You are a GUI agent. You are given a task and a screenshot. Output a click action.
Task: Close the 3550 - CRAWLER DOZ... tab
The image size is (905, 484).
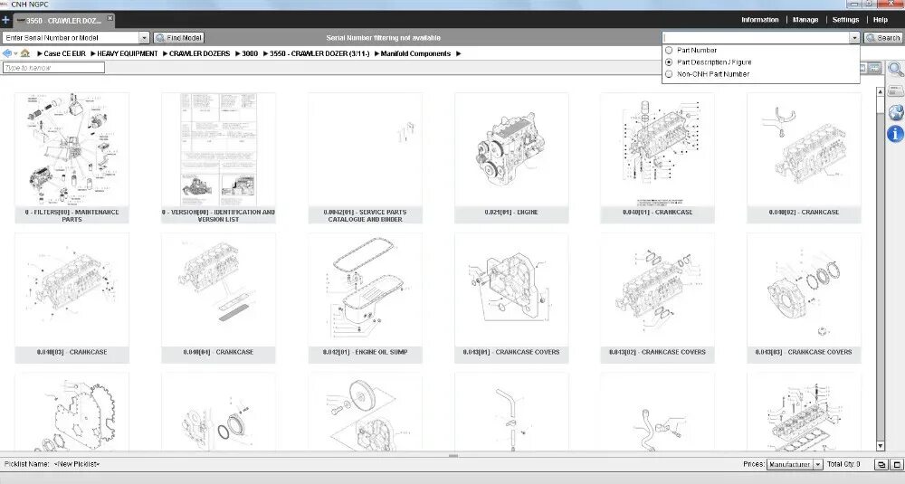[110, 18]
